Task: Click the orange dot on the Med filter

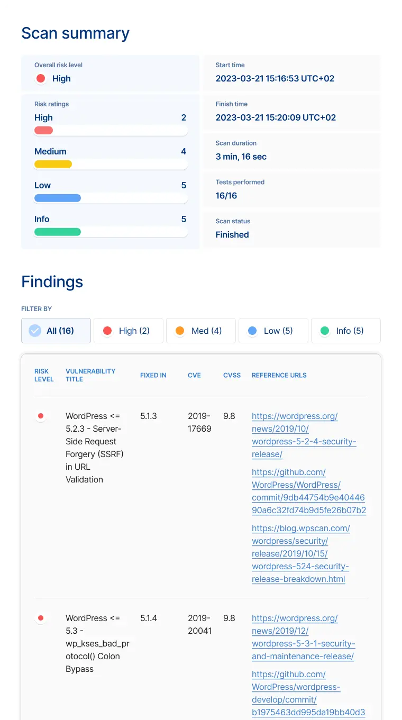Action: tap(180, 330)
